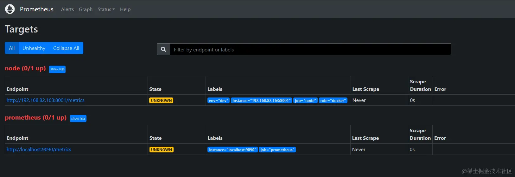Click Endpoint column header in node table
Screen dimensions: 515x177
click(x=17, y=89)
